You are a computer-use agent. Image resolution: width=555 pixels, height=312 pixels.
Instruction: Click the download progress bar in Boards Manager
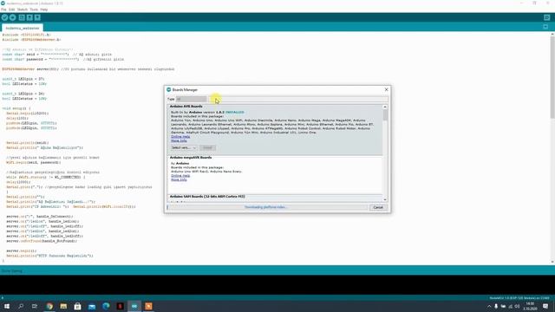[267, 207]
